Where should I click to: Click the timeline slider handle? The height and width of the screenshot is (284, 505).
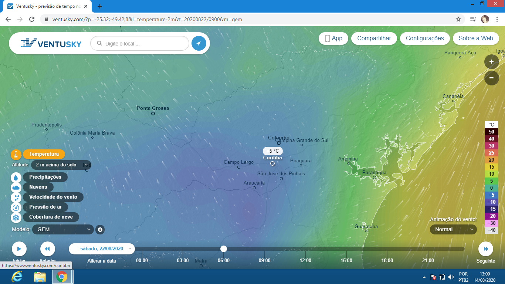click(x=224, y=249)
